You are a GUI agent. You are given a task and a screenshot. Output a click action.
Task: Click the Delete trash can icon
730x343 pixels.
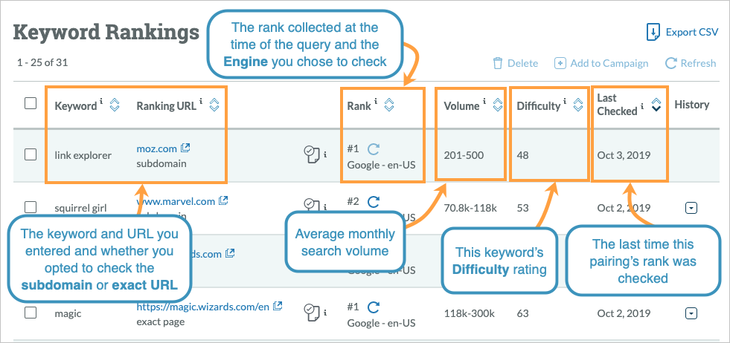coord(498,64)
